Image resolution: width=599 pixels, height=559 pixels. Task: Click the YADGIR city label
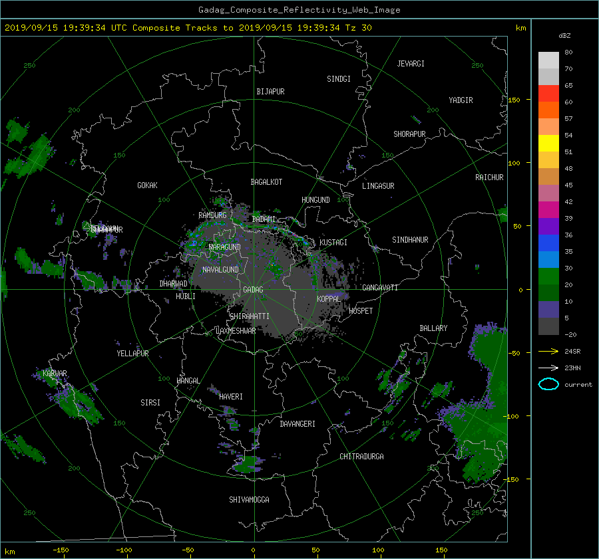(x=461, y=100)
